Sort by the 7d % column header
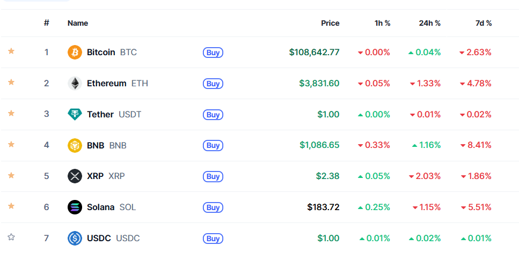Screen dimensions: 519x253 tap(483, 23)
